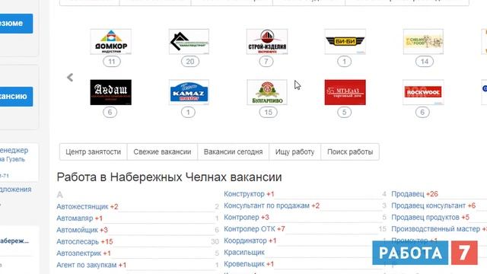The height and width of the screenshot is (274, 487).
Task: Open Автожестянщик vacancies link
Action: [82, 206]
